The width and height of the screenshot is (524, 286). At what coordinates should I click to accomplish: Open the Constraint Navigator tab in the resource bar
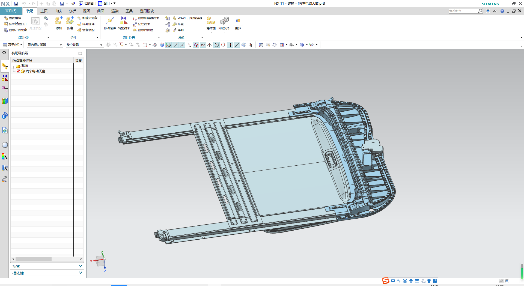point(5,78)
